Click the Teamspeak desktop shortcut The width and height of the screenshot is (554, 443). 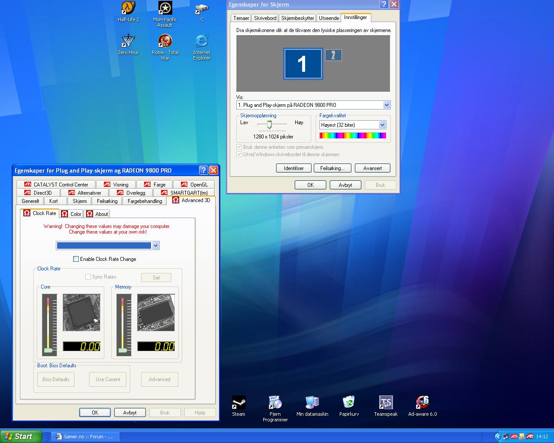click(x=386, y=406)
